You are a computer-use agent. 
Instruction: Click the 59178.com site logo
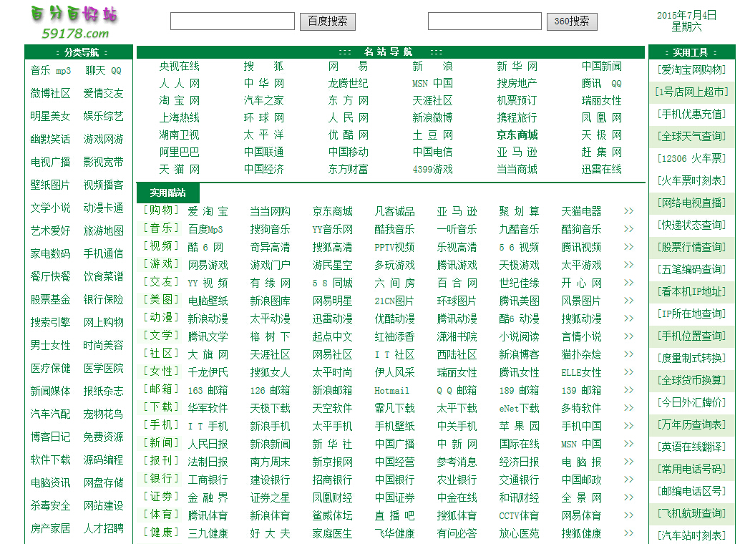(74, 22)
